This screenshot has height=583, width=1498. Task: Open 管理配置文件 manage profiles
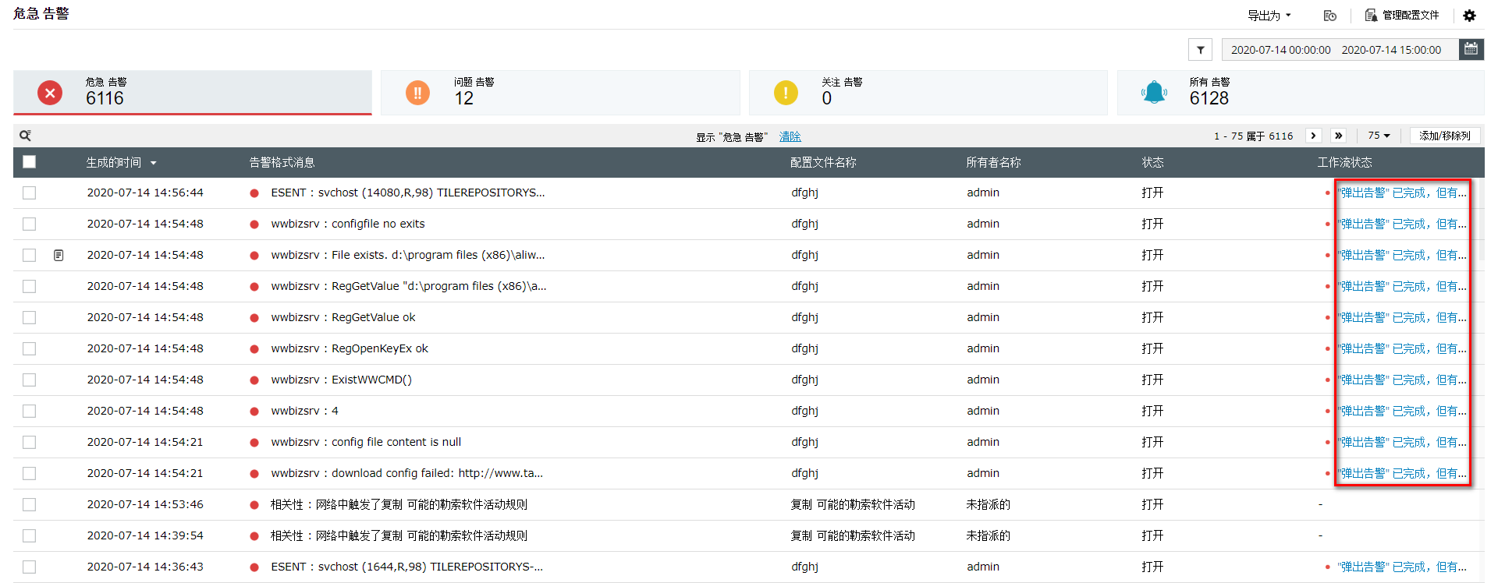click(1402, 16)
